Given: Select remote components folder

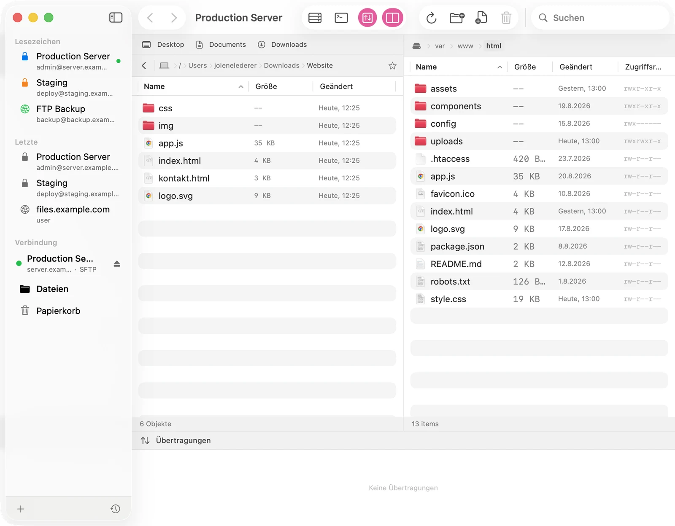Looking at the screenshot, I should [539, 106].
